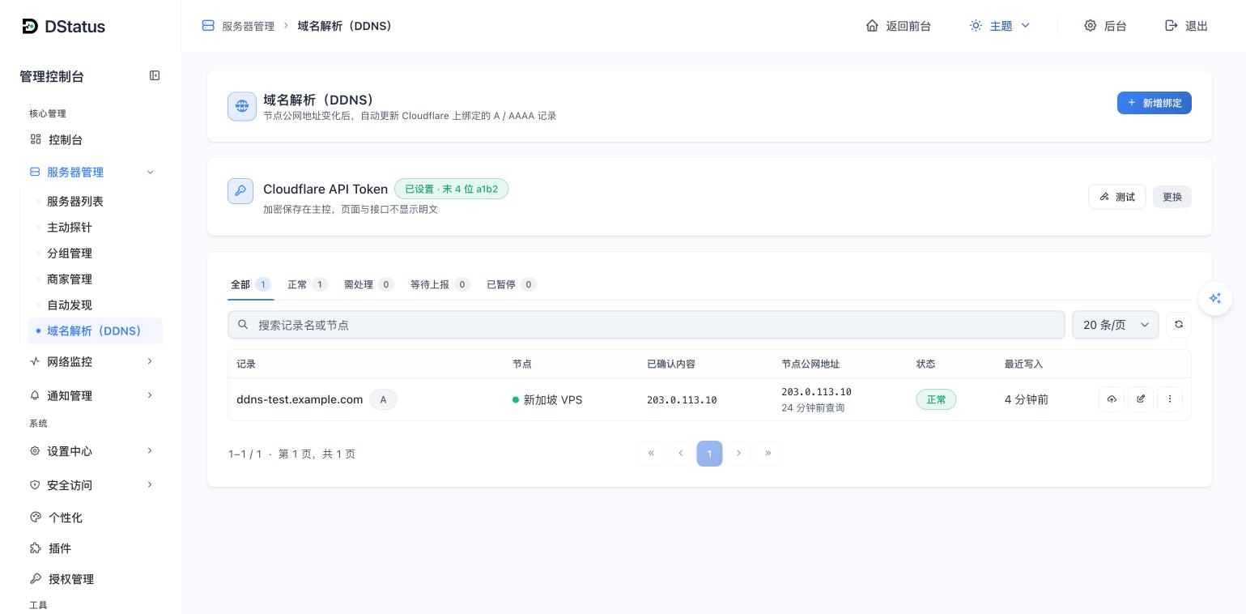This screenshot has width=1246, height=614.
Task: Click the key icon beside Cloudflare API Token
Action: (x=240, y=191)
